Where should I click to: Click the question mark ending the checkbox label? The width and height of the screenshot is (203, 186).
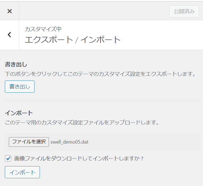(142, 158)
